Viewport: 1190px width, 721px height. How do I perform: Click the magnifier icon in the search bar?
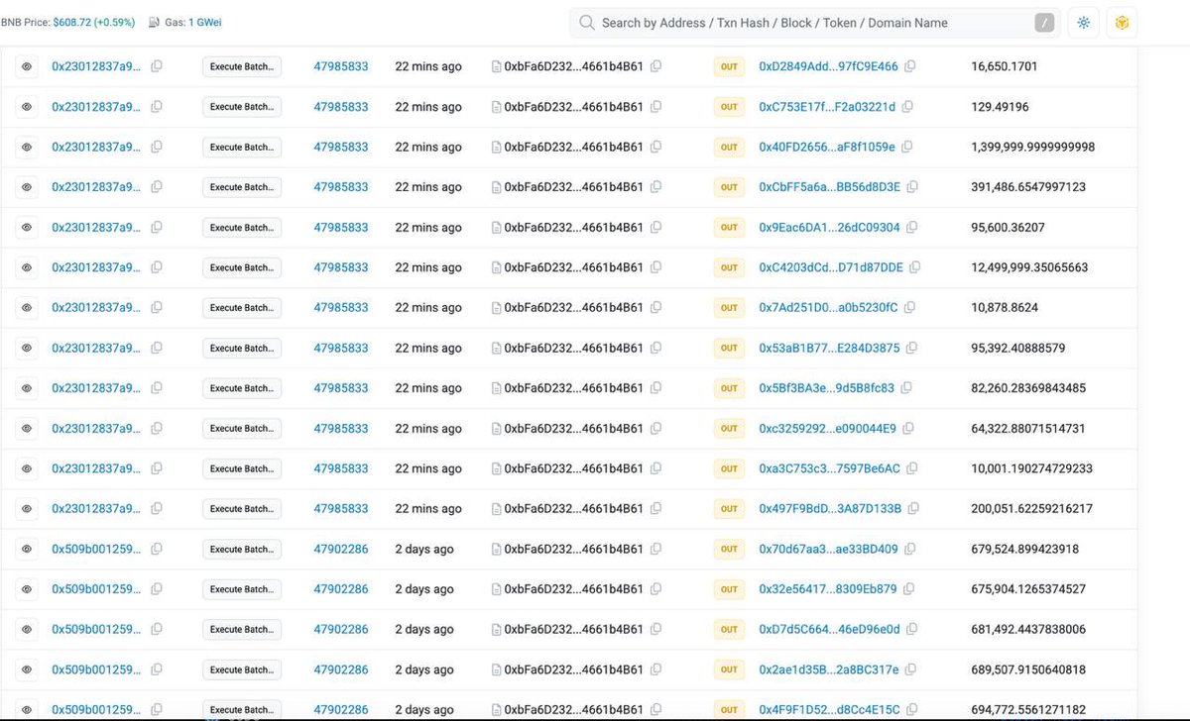tap(587, 23)
